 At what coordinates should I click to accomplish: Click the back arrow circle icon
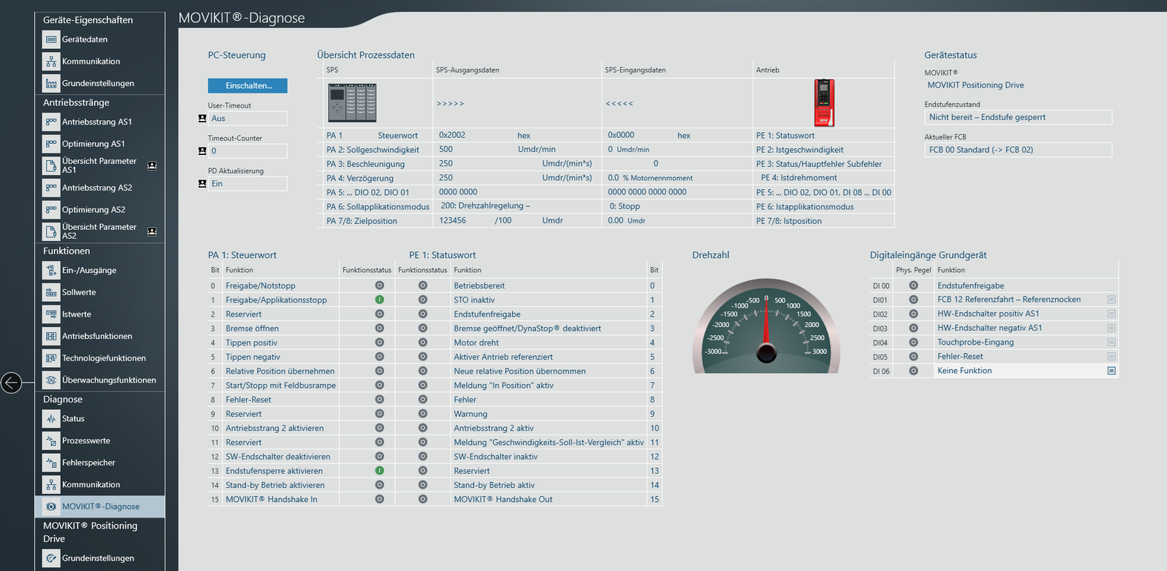point(11,383)
